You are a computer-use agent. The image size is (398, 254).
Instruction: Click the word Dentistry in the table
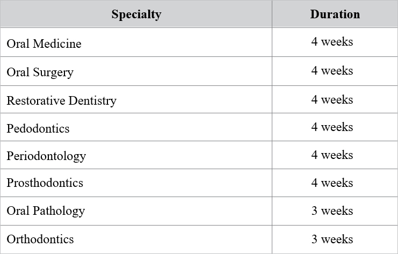pos(92,101)
